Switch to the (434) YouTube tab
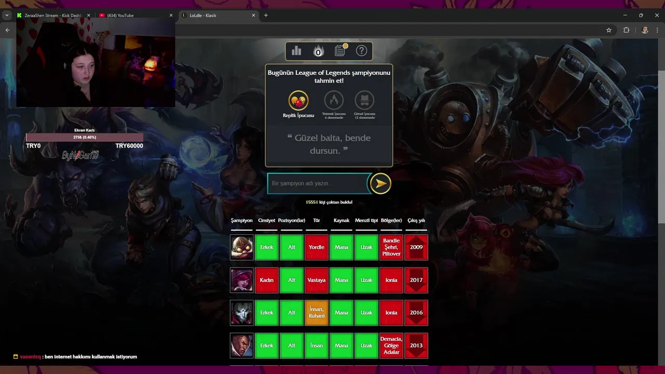The width and height of the screenshot is (665, 374). 136,15
